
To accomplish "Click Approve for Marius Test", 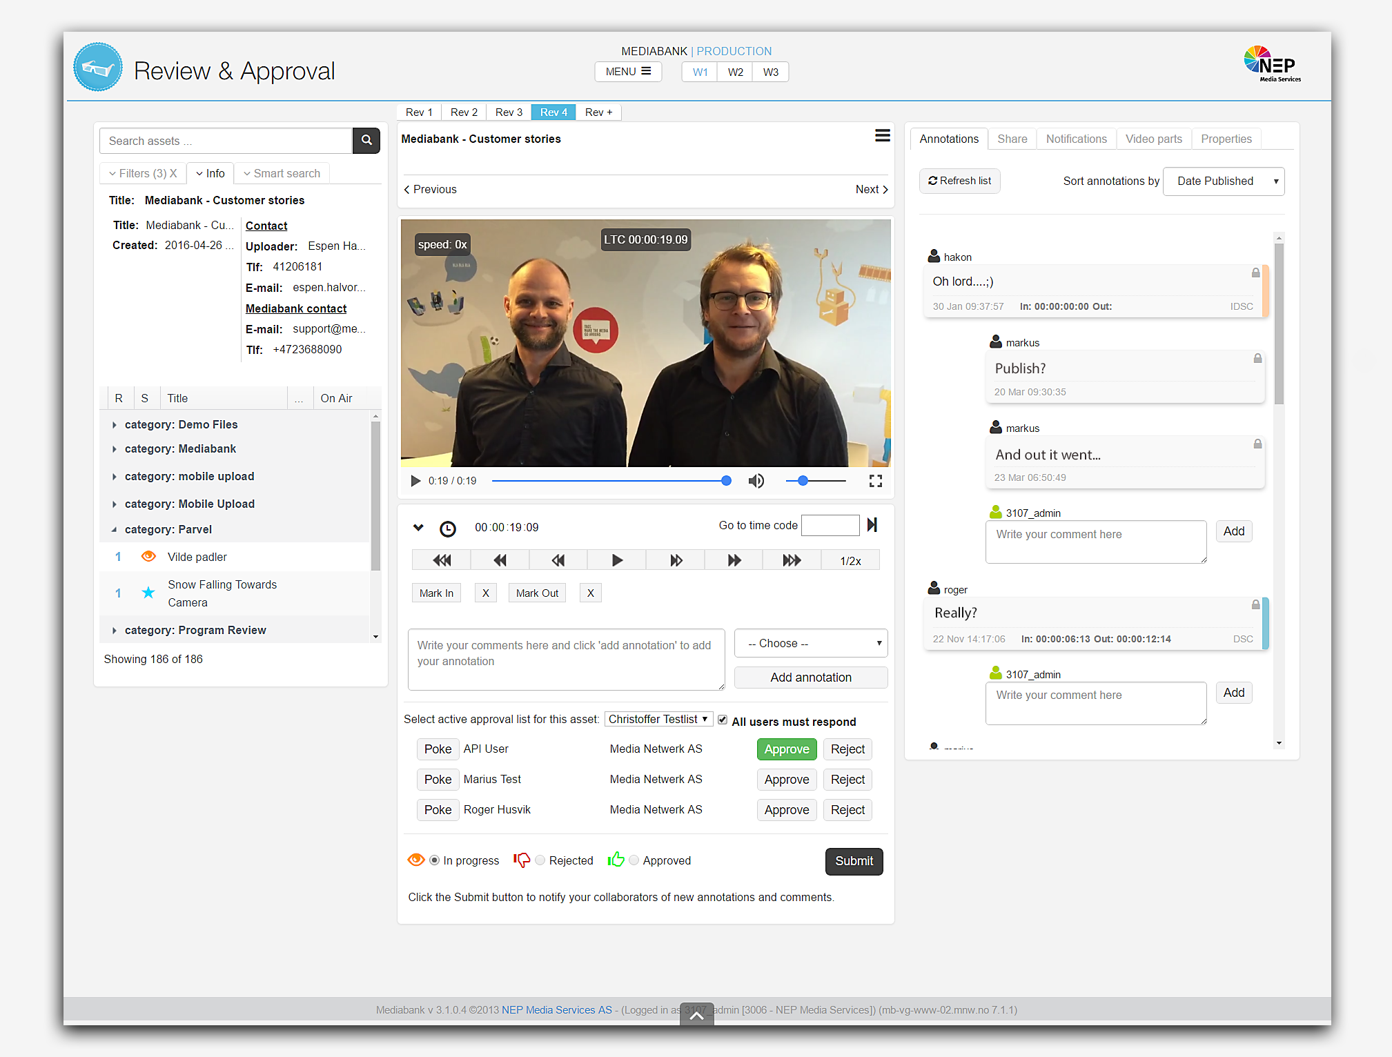I will click(786, 780).
